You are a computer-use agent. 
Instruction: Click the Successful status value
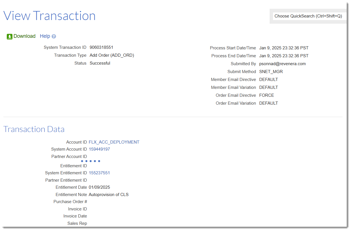[100, 63]
